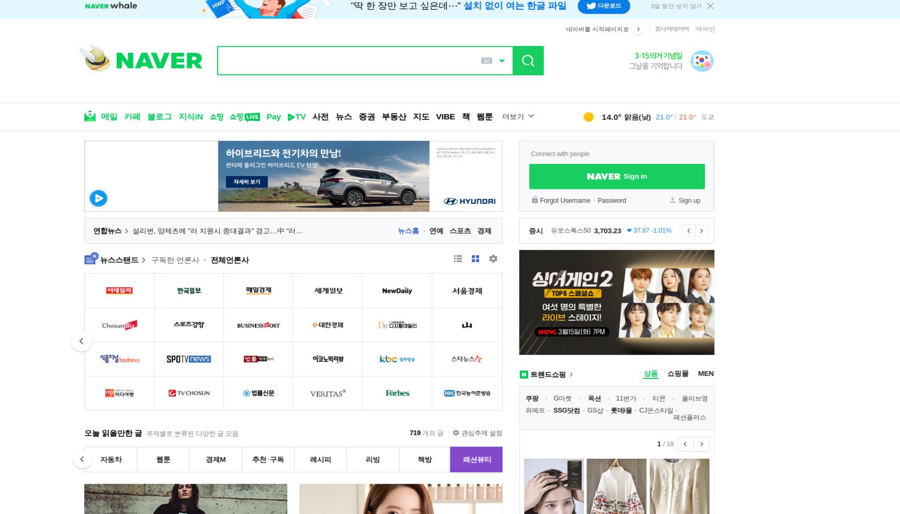This screenshot has height=514, width=900.
Task: Open 블로그 in the service menu
Action: coord(159,117)
